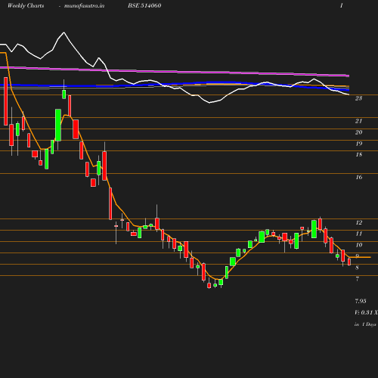The height and width of the screenshot is (378, 378).
Task: Click the price axis label 20
Action: click(x=358, y=132)
